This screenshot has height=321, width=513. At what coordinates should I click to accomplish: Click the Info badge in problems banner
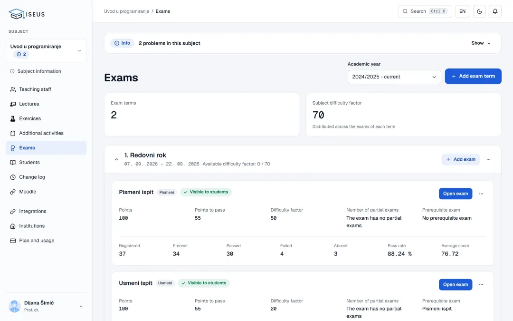122,43
